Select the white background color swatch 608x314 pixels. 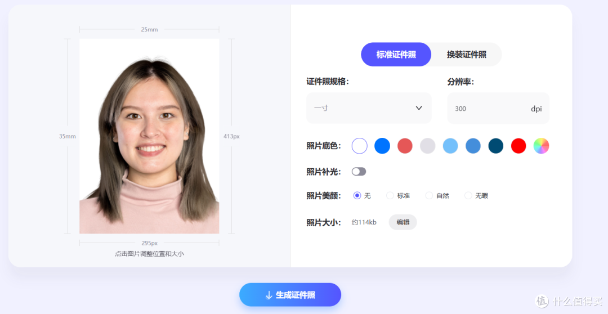359,146
